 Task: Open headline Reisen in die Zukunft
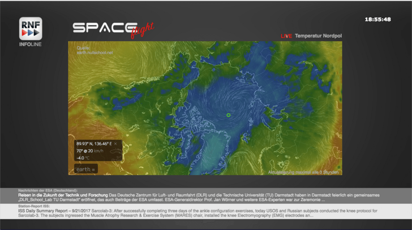[63, 195]
